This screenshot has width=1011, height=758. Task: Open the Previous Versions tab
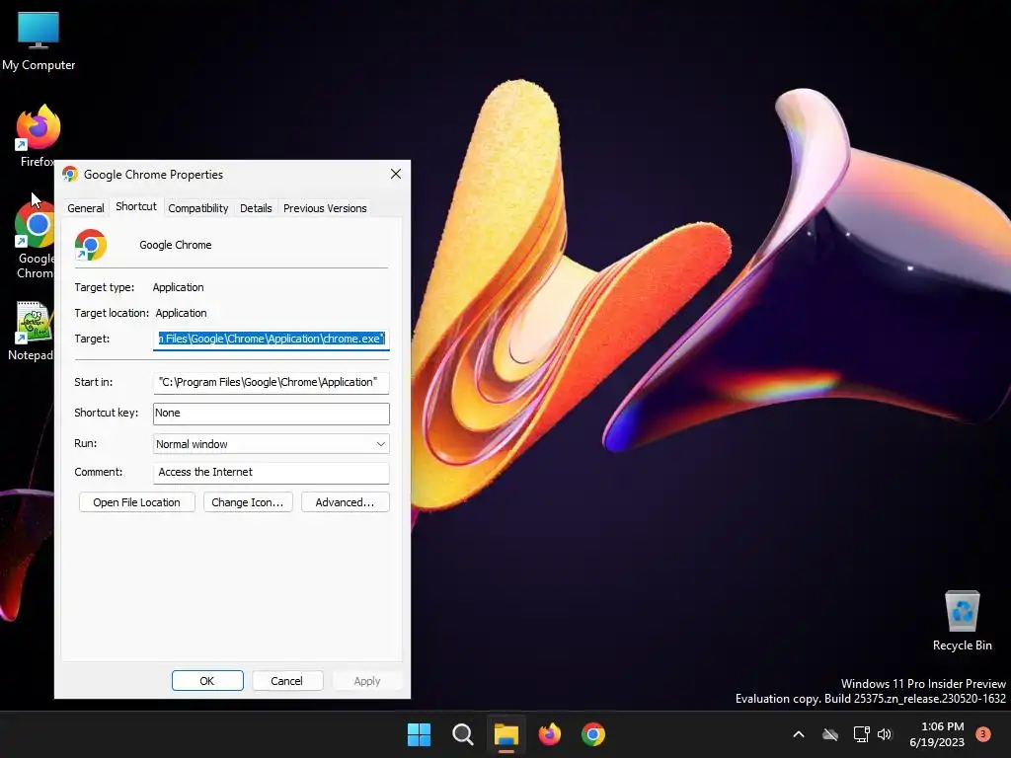click(x=325, y=208)
